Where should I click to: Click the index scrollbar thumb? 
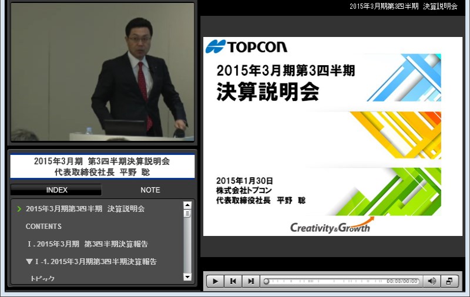[x=187, y=214]
